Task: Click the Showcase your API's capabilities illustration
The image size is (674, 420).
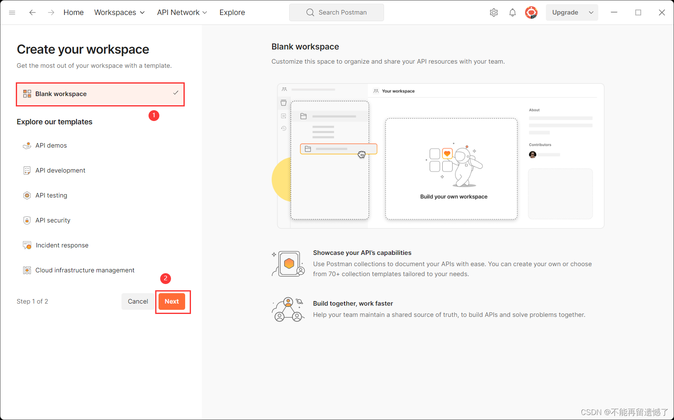Action: click(x=288, y=264)
